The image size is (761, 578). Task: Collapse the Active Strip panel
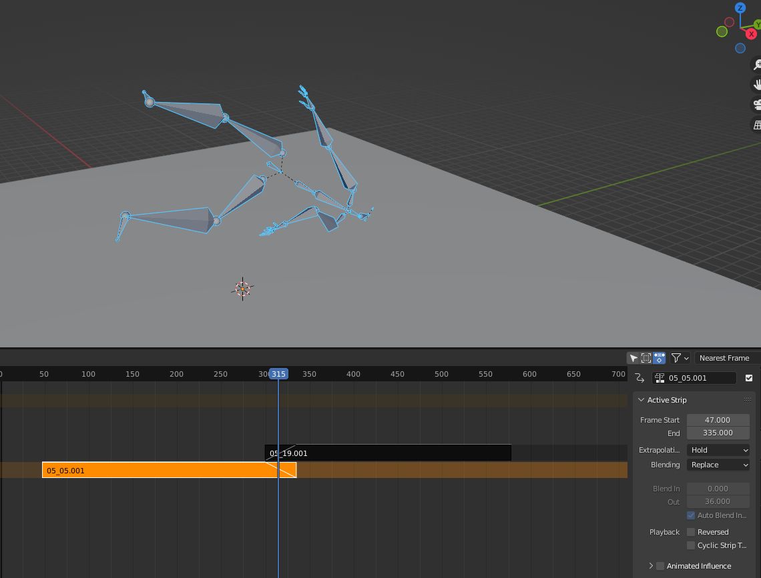[641, 400]
